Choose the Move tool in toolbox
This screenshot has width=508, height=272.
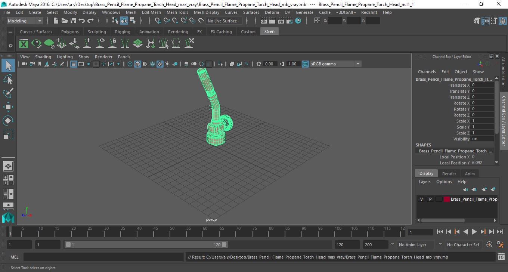pos(8,107)
